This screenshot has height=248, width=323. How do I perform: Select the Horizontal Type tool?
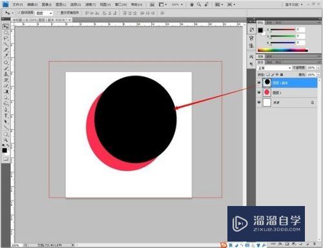6,116
